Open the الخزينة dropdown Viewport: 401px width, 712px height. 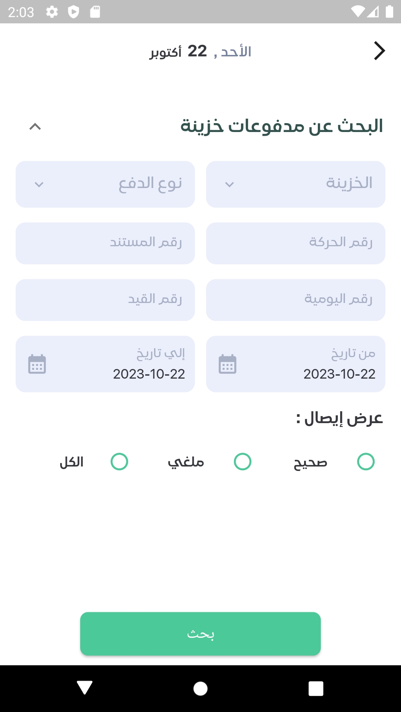(x=296, y=184)
